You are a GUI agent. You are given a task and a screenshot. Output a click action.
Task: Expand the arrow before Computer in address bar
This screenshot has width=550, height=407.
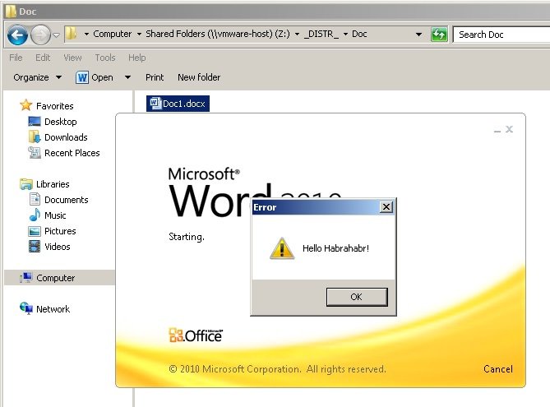[86, 34]
